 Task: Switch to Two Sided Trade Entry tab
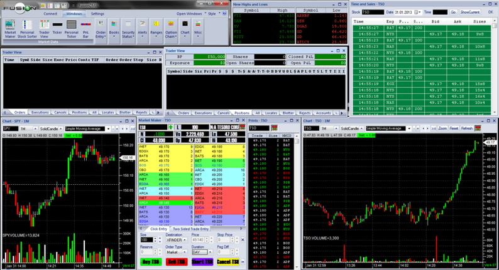pos(190,229)
